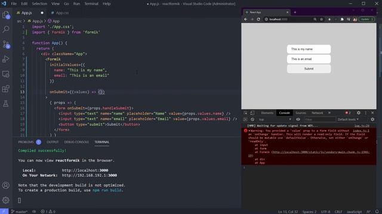Bookmark the page with the star icon

[x=321, y=19]
